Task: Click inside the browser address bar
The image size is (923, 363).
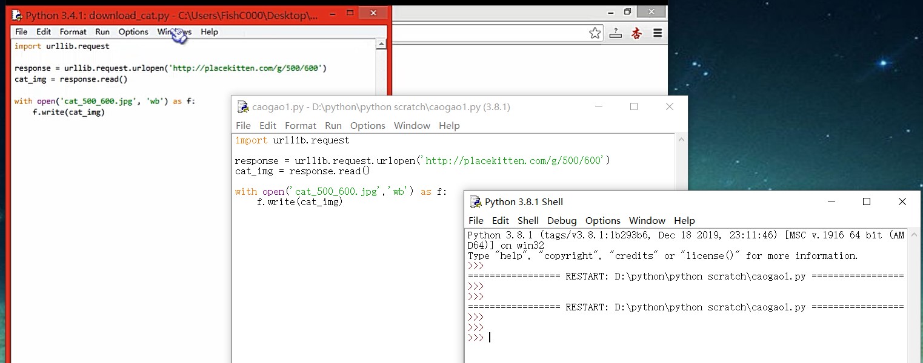Action: pos(485,33)
